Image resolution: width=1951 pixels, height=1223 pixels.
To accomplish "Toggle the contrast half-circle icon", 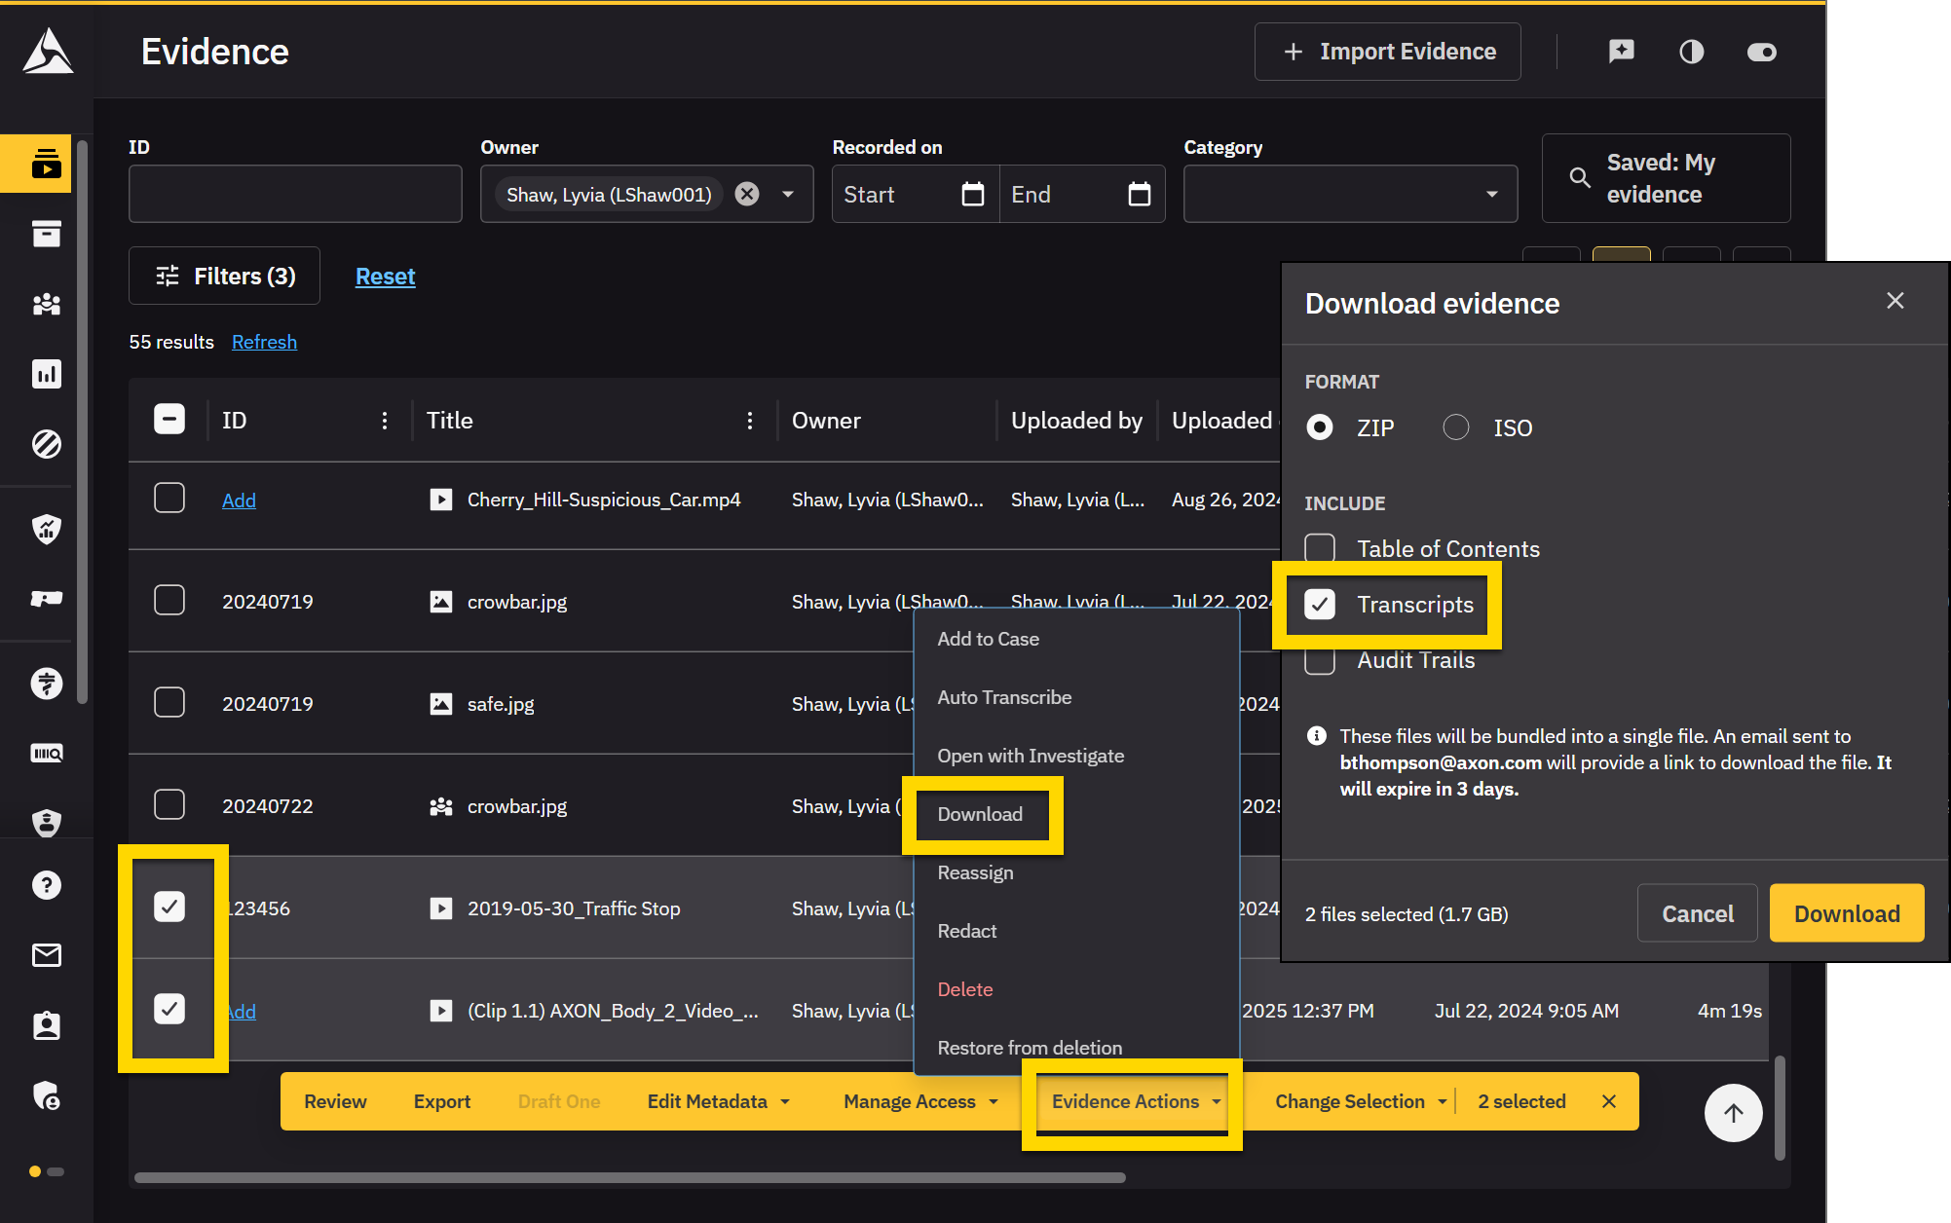I will coord(1691,52).
